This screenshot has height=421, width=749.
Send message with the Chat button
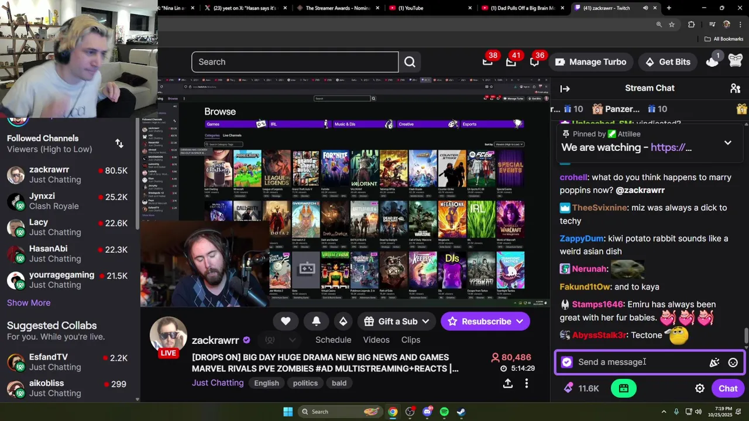(x=728, y=388)
